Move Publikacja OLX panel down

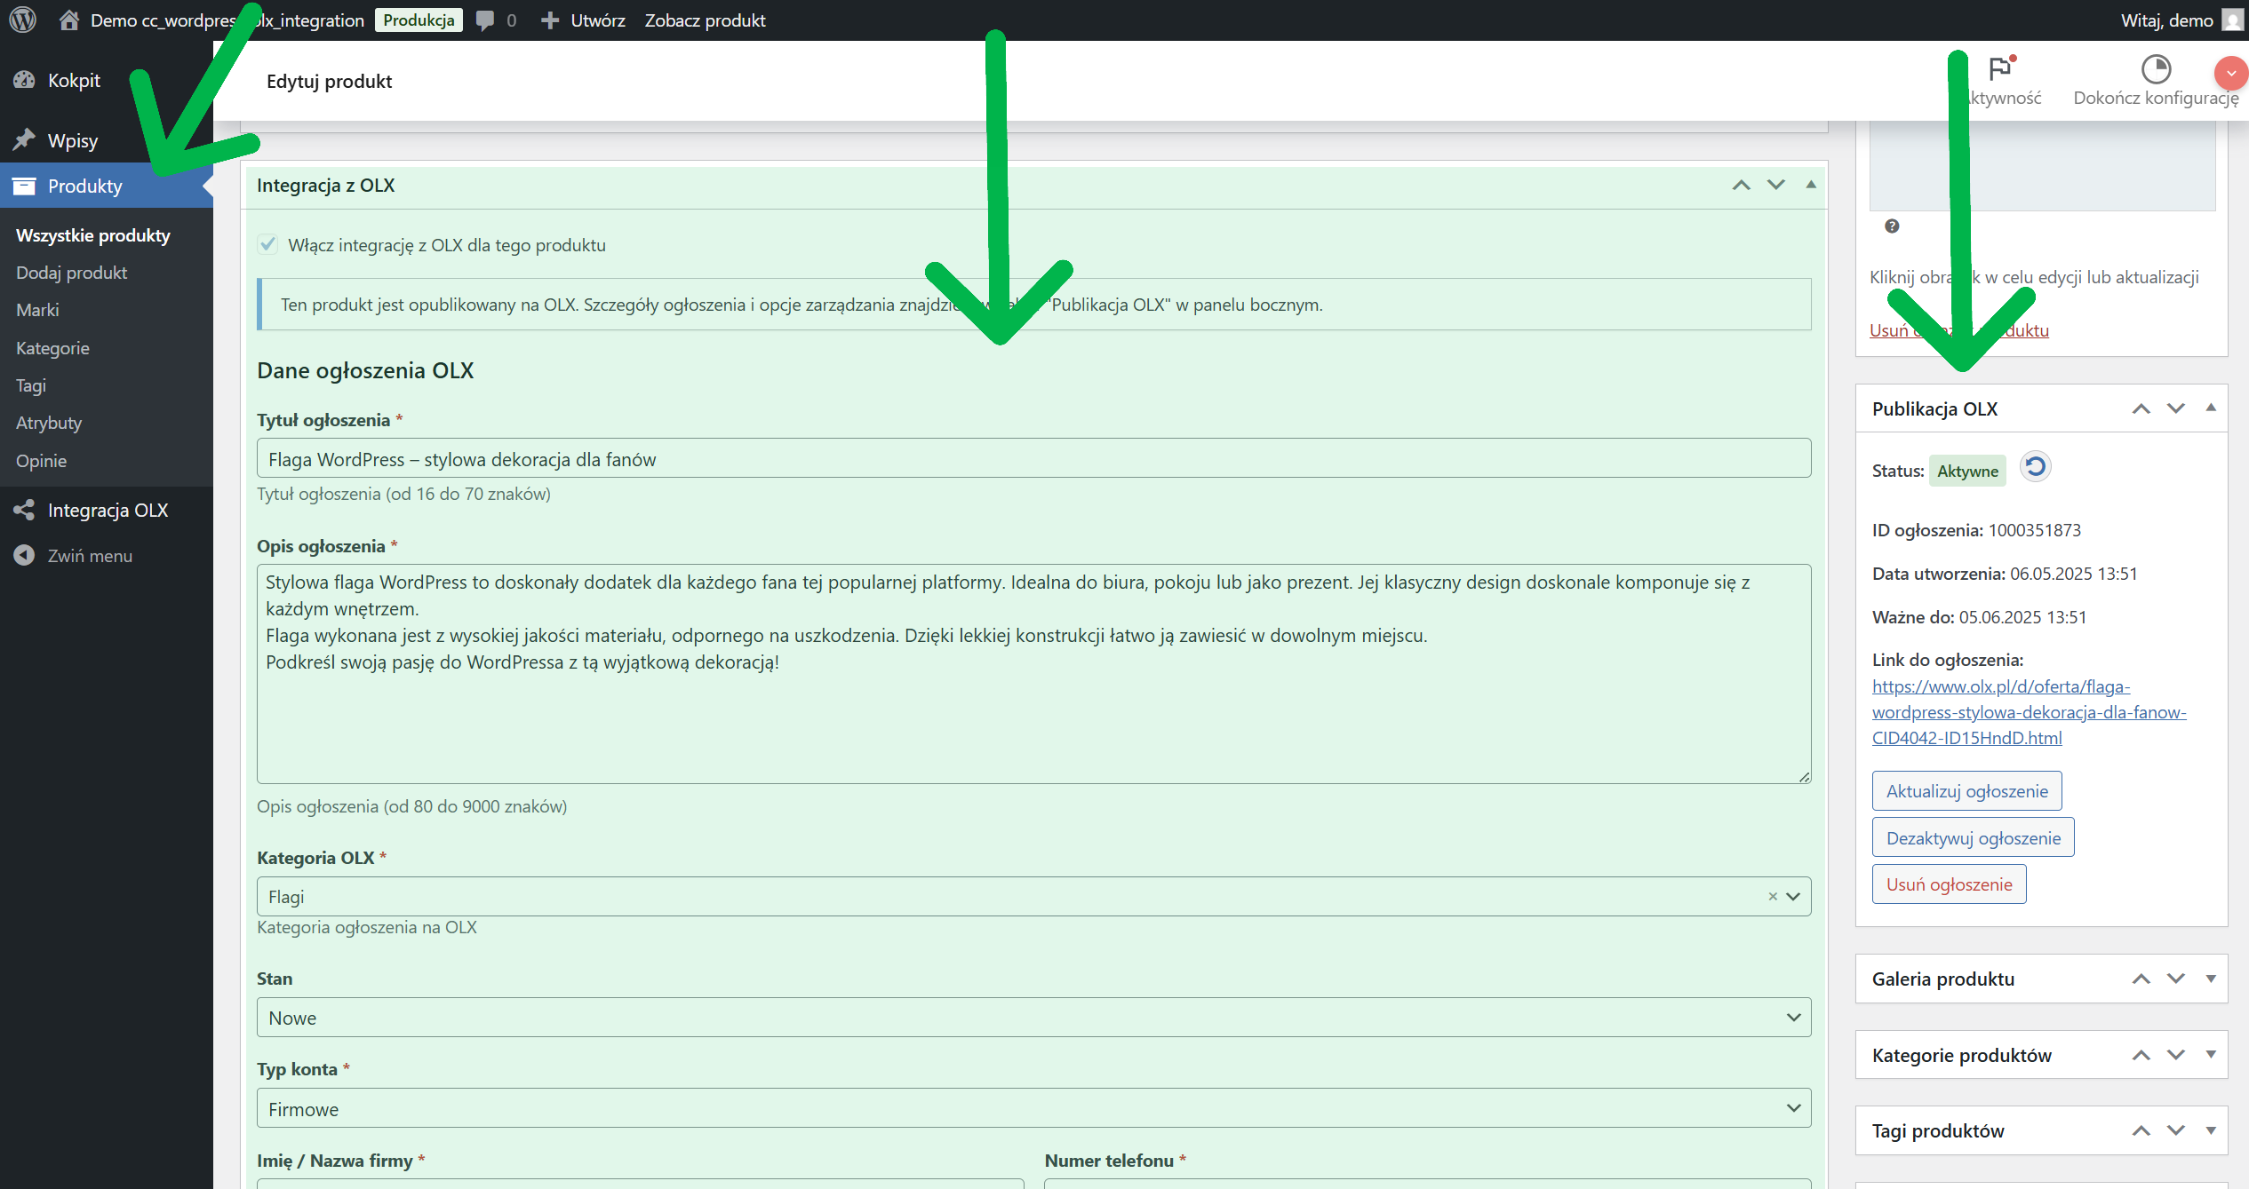[x=2175, y=408]
